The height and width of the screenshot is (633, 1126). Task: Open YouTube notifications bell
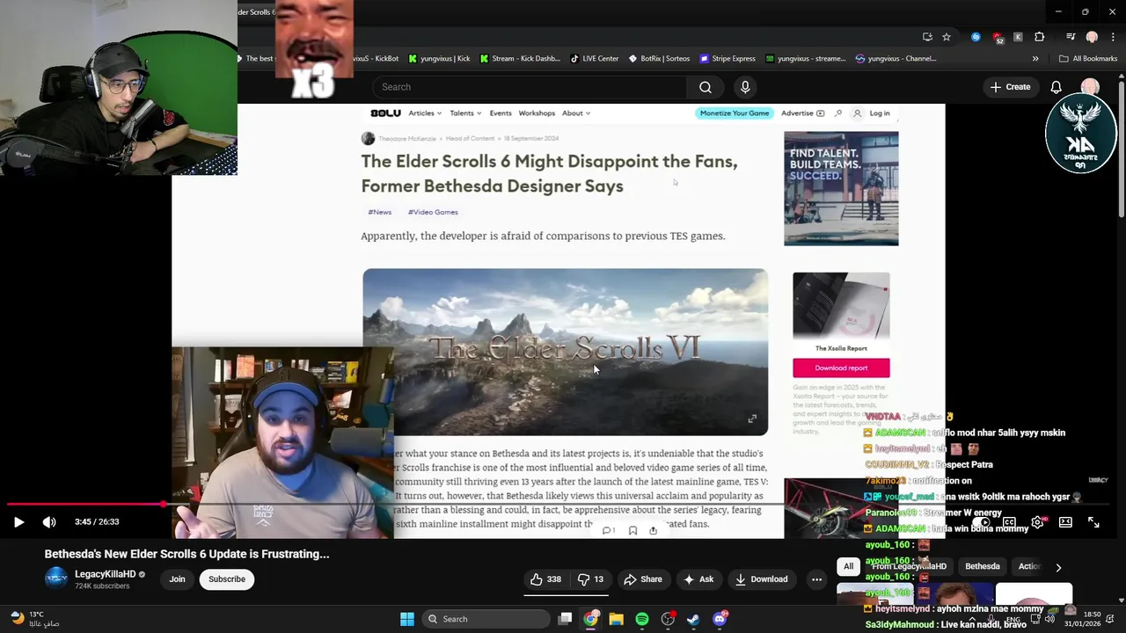pos(1057,87)
